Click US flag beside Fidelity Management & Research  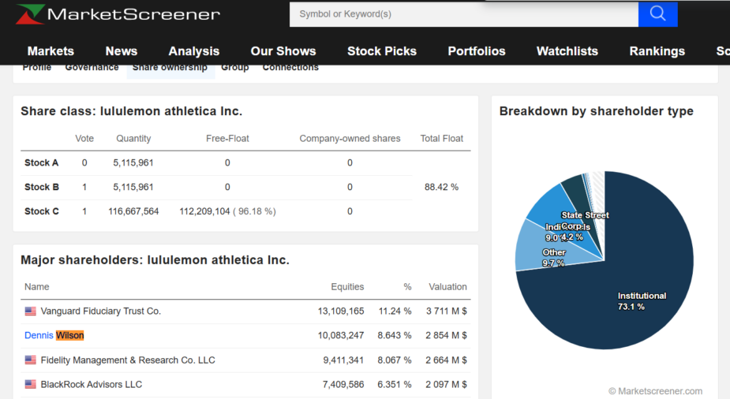[31, 360]
